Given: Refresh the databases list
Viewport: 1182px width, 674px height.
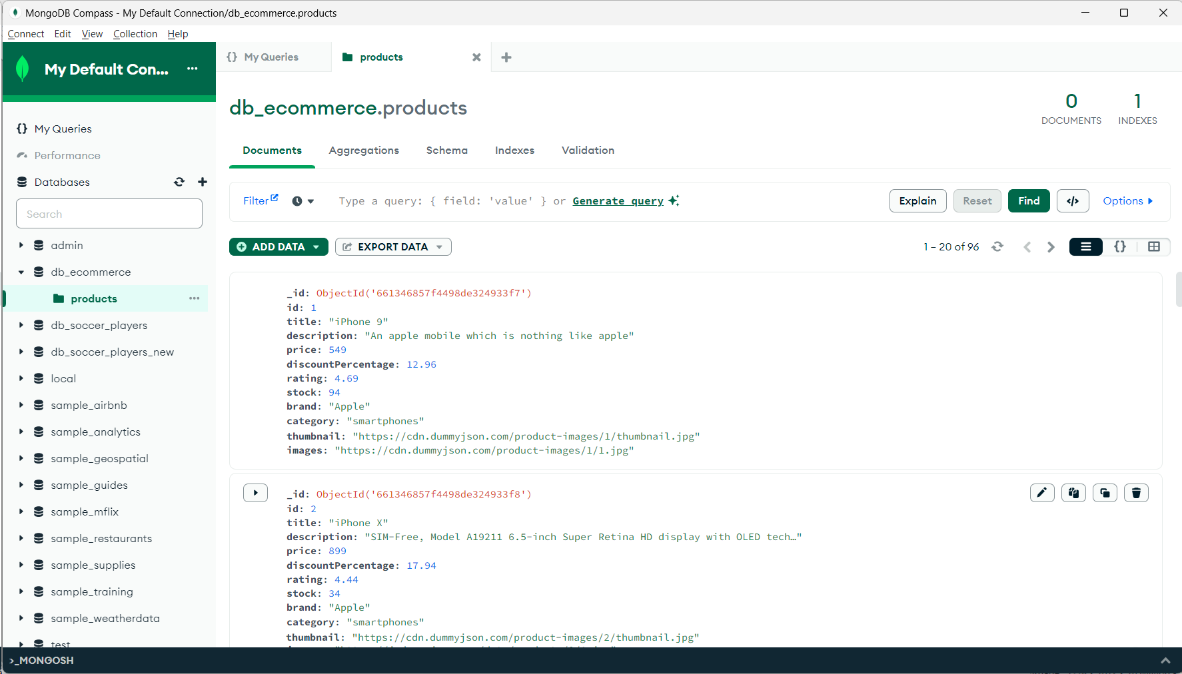Looking at the screenshot, I should click(179, 182).
